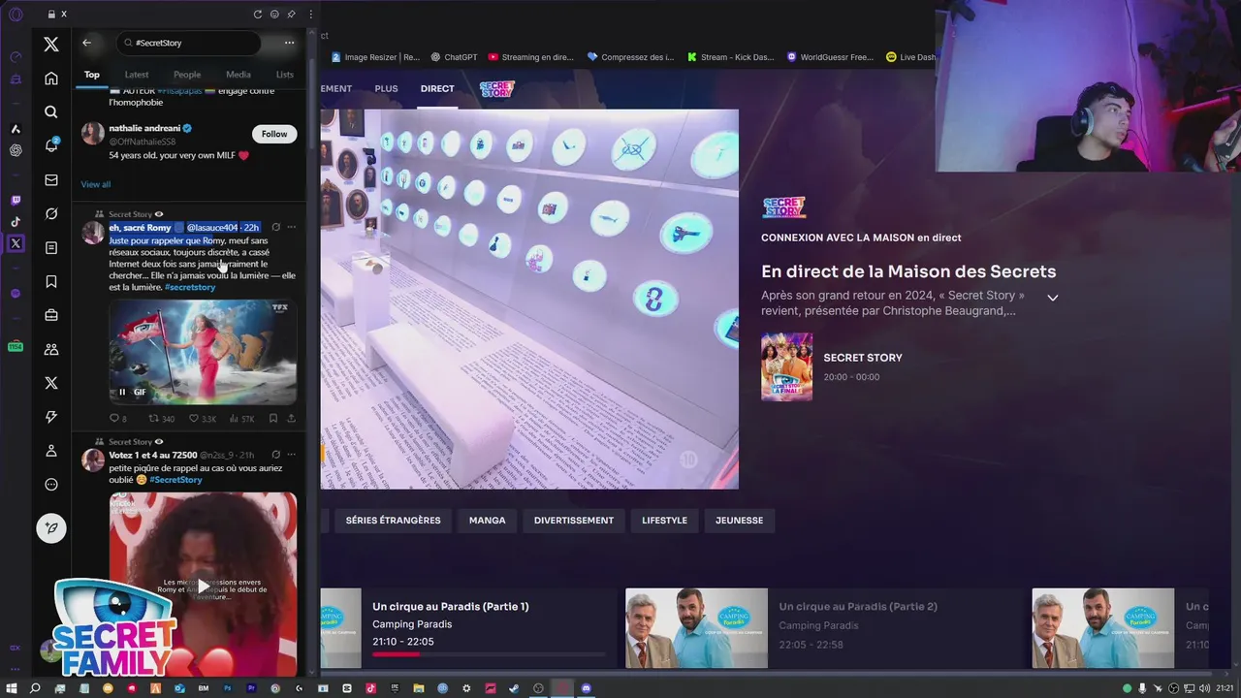Switch to the People tab
This screenshot has width=1241, height=698.
[x=187, y=75]
